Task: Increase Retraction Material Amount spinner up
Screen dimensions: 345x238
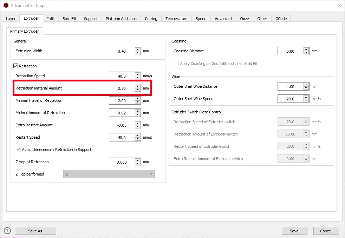Action: pos(138,86)
